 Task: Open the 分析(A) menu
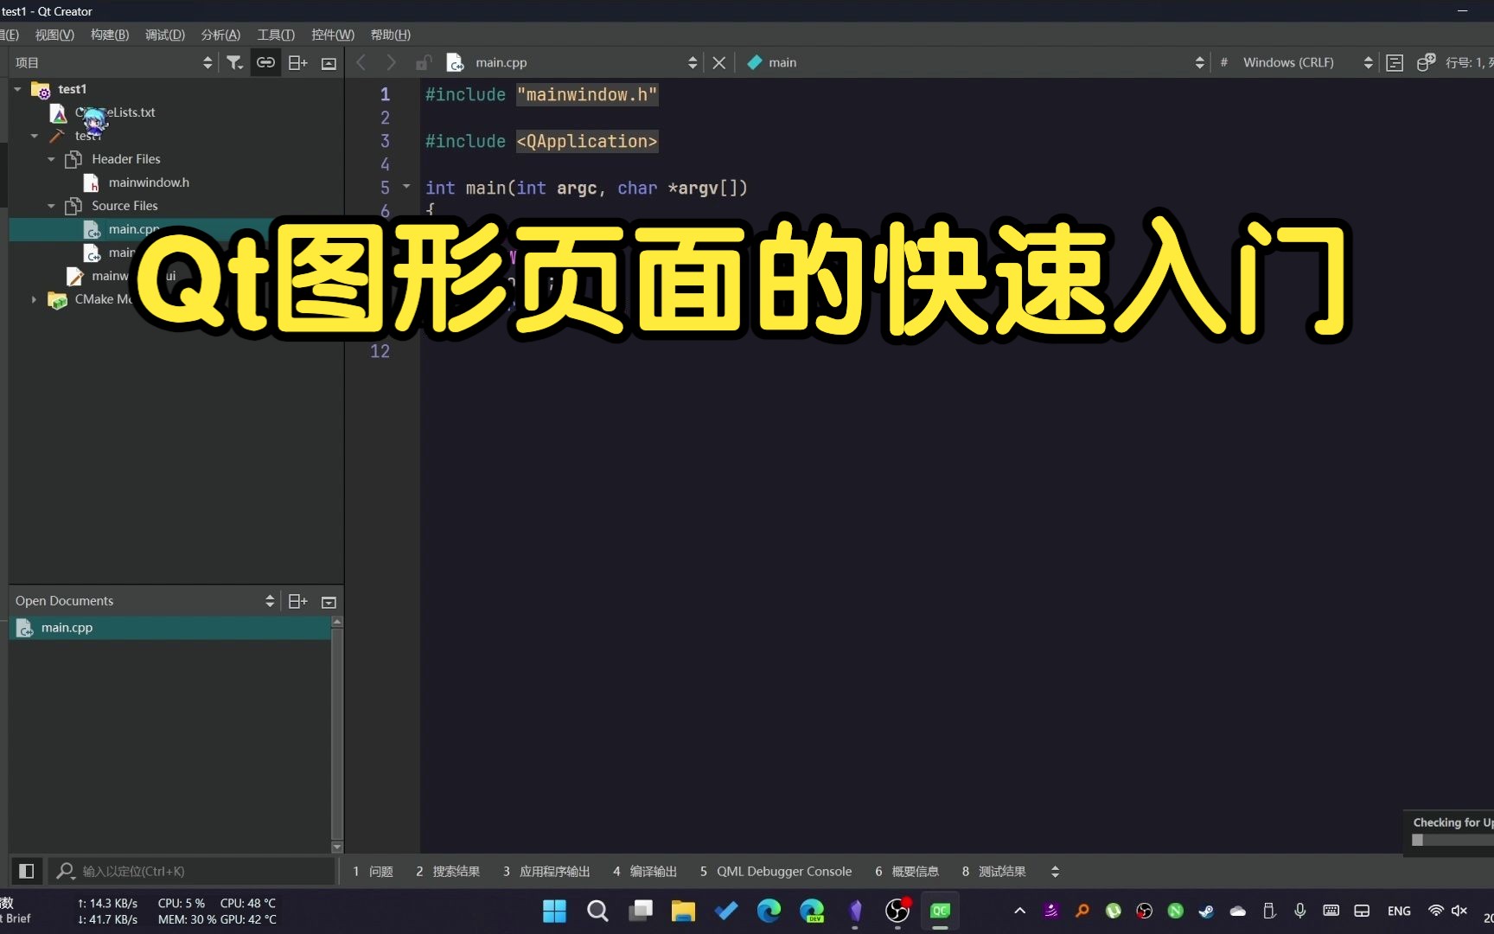click(220, 35)
